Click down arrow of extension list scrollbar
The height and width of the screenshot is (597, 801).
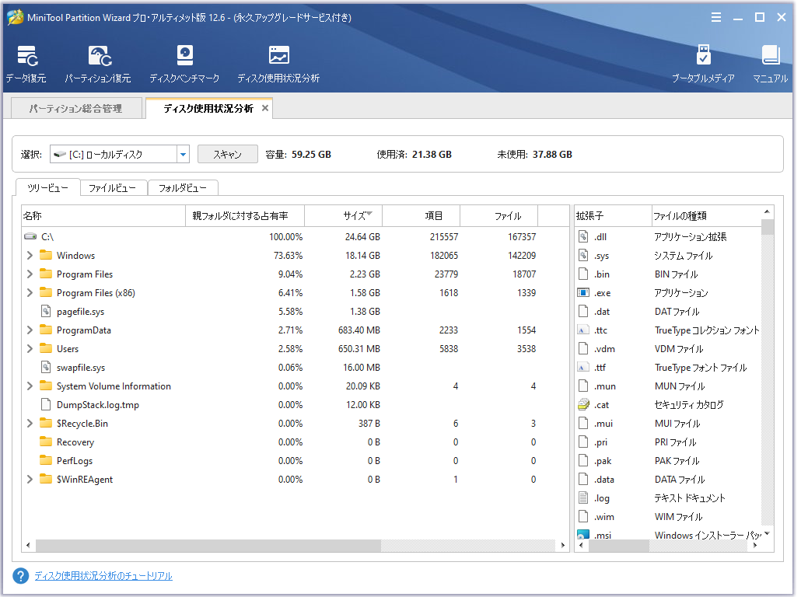click(768, 533)
